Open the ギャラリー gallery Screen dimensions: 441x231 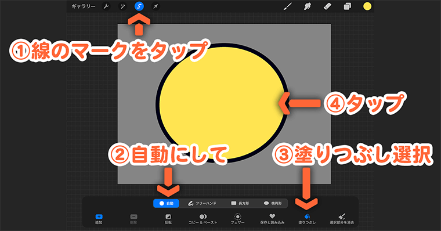click(x=83, y=6)
